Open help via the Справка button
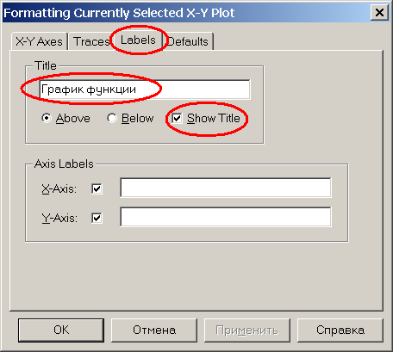Screen dimensions: 393x352 pyautogui.click(x=340, y=330)
